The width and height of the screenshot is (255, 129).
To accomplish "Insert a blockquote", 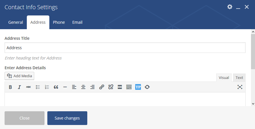I will pyautogui.click(x=56, y=87).
